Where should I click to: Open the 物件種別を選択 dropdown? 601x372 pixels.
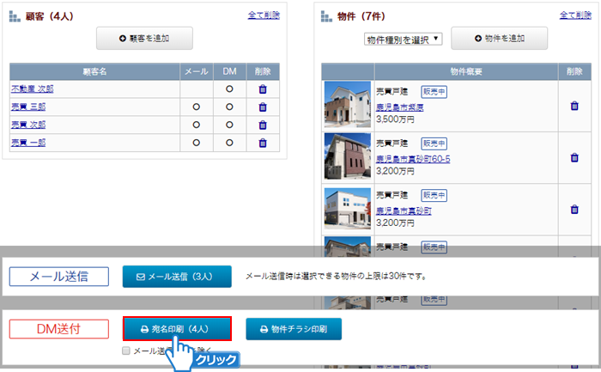pos(403,39)
